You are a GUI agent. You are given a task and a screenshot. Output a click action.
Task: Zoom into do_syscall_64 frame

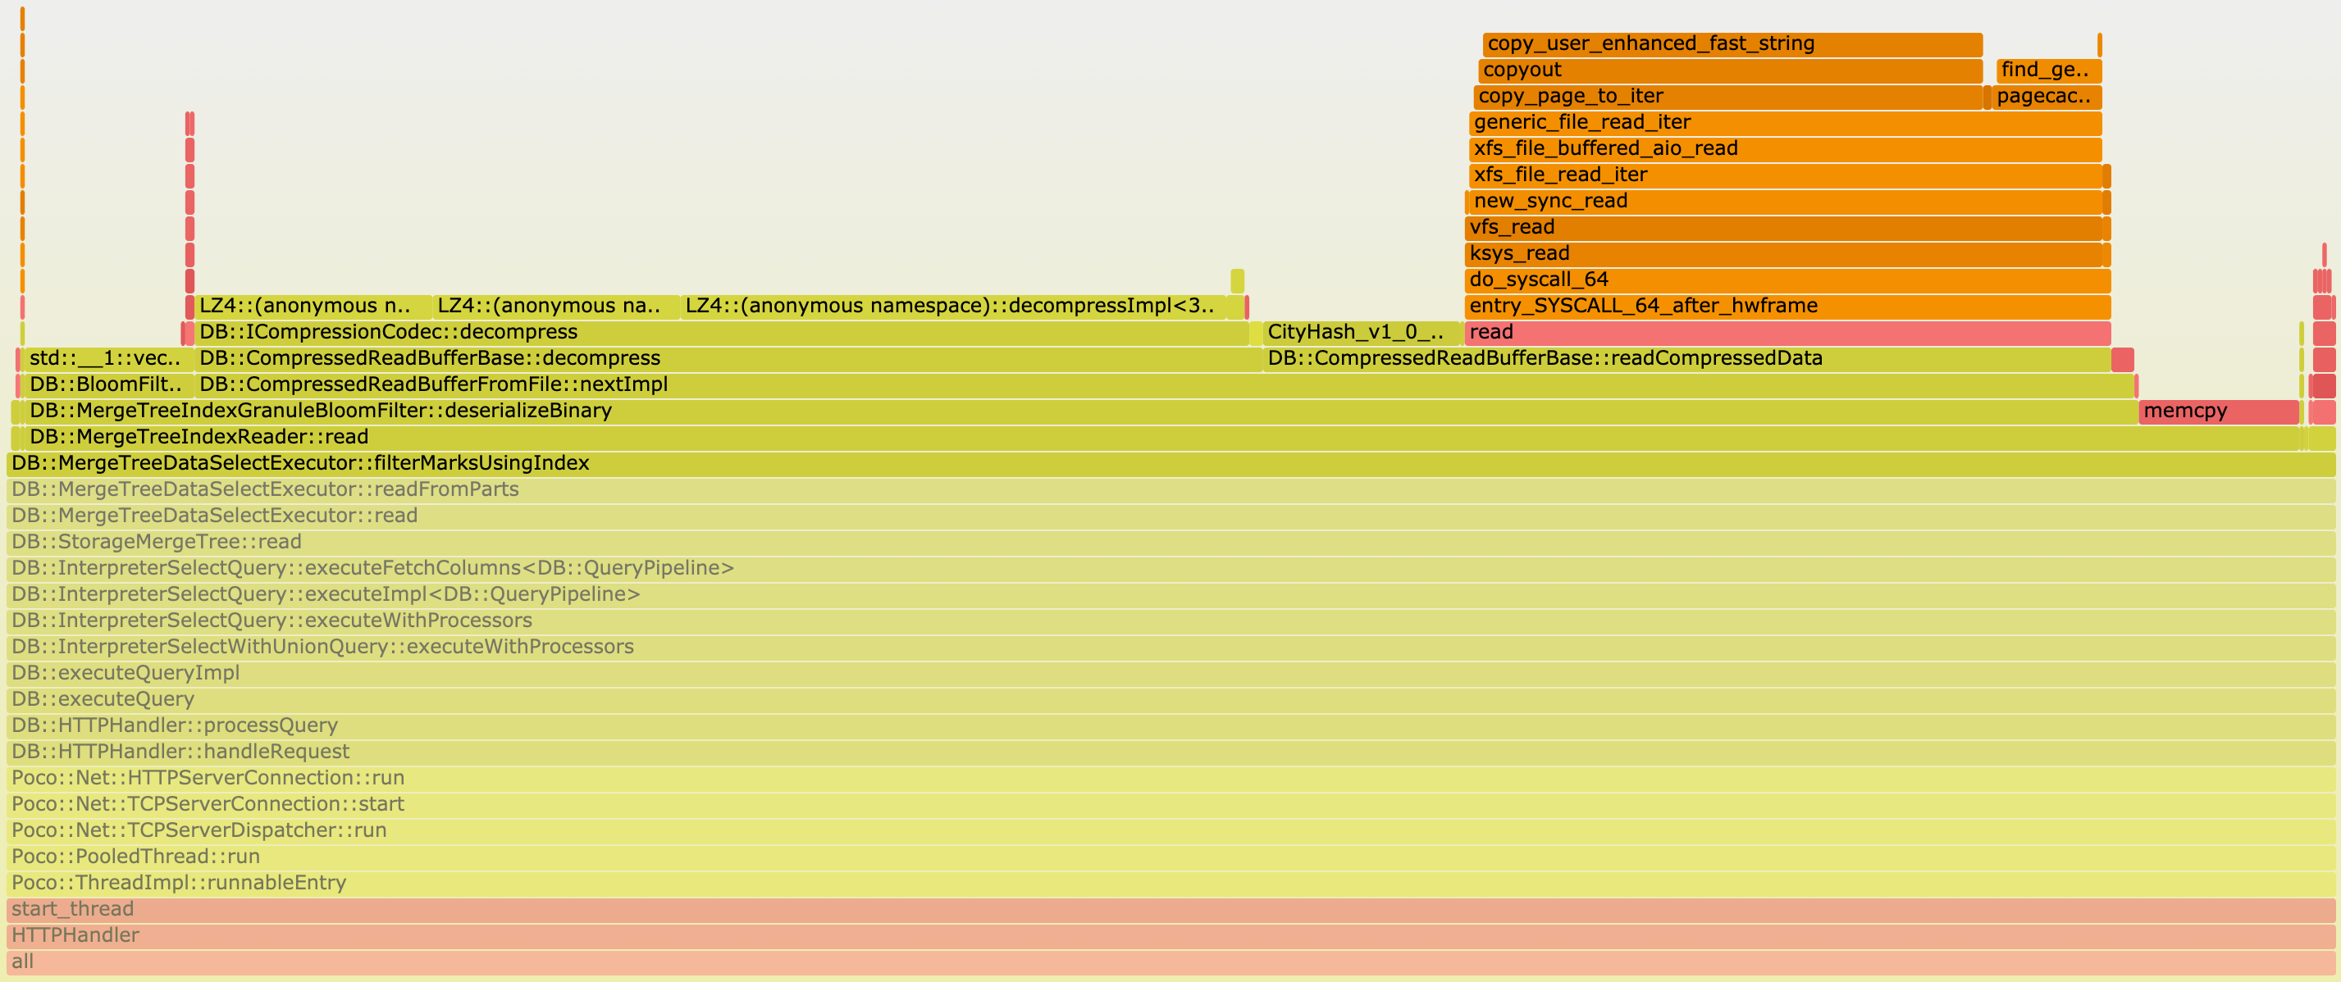[x=1787, y=280]
